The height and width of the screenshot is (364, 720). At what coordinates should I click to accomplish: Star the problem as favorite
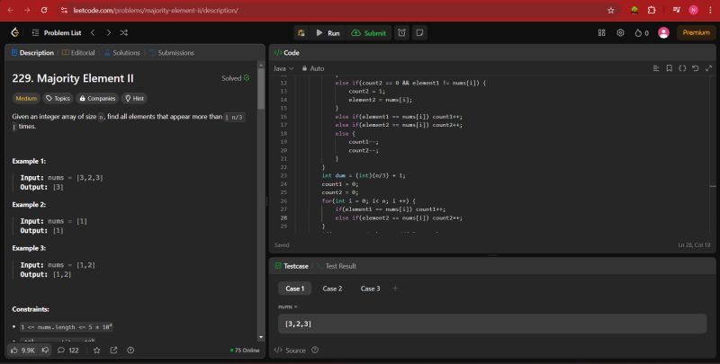coord(96,351)
